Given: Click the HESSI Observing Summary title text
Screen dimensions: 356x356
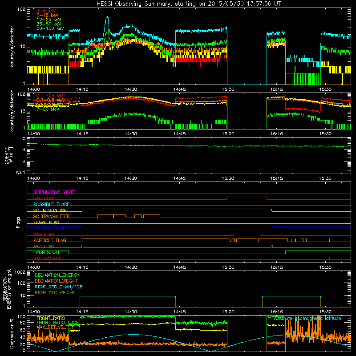Looking at the screenshot, I should (189, 4).
